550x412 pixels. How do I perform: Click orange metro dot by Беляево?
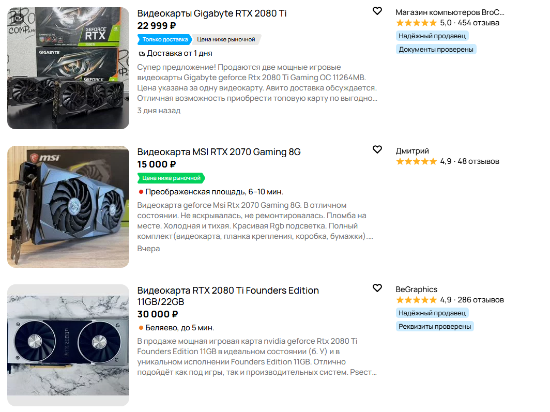pos(141,328)
